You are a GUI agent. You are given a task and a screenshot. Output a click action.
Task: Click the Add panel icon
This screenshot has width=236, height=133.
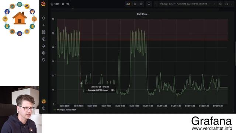(128, 4)
